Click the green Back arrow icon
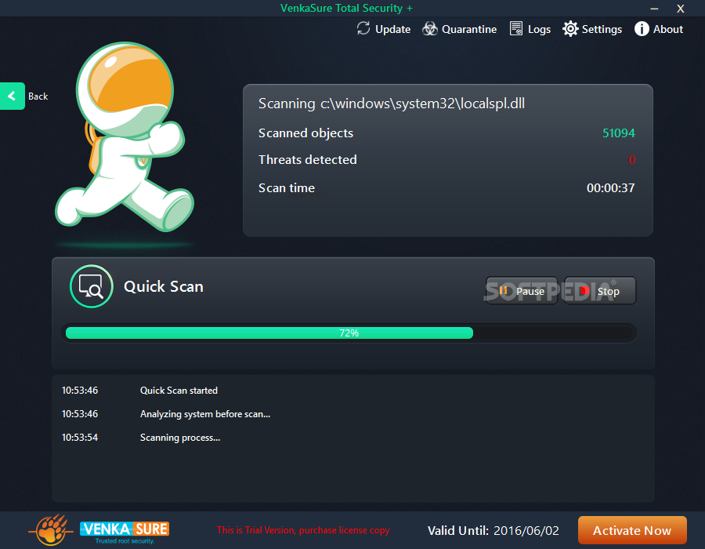This screenshot has height=549, width=705. coord(12,96)
